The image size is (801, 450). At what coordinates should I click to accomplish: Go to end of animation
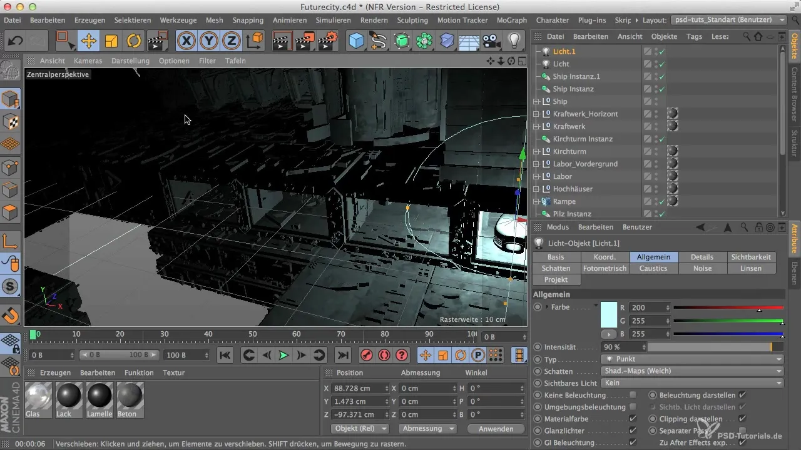tap(342, 355)
